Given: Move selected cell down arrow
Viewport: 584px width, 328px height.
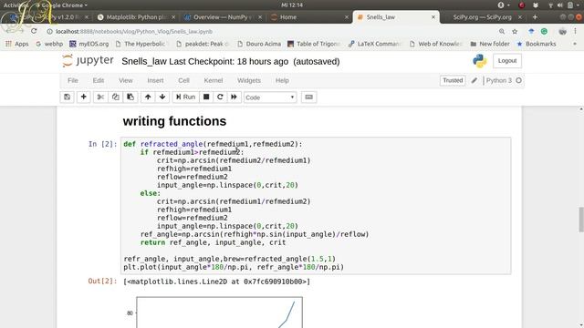Looking at the screenshot, I should tap(162, 97).
